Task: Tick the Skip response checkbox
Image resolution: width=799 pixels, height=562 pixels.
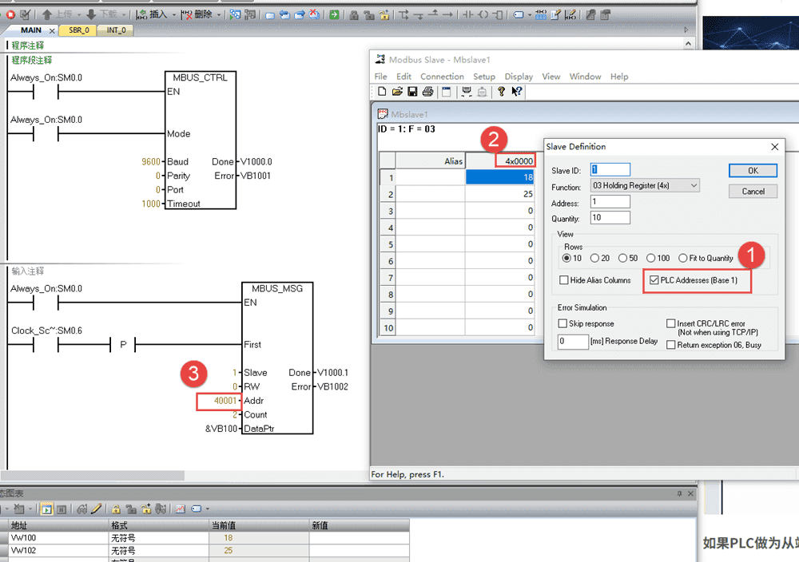Action: click(563, 323)
